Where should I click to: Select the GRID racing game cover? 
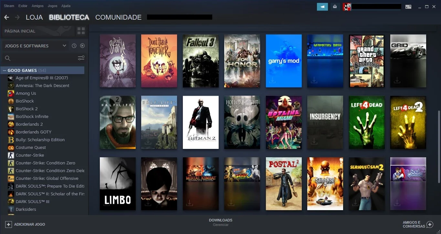pos(408,61)
